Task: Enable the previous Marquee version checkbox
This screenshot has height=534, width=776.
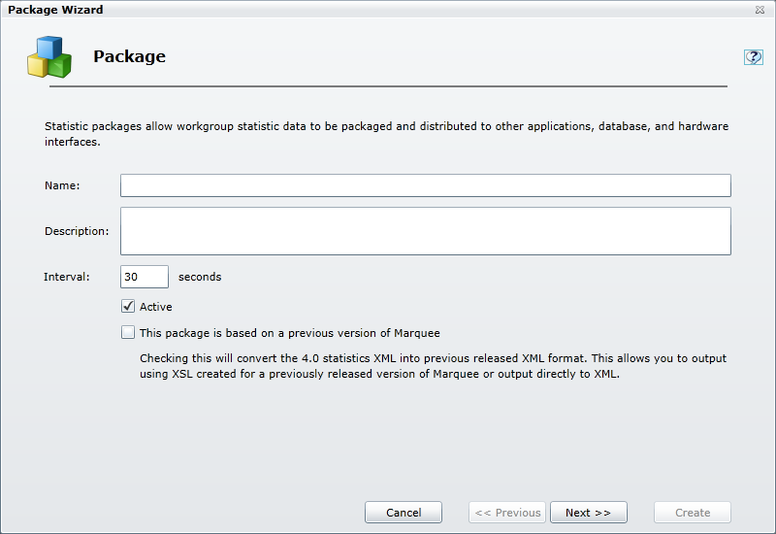Action: (x=128, y=333)
